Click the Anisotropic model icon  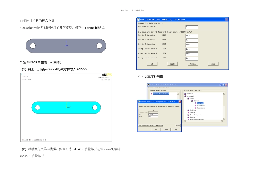pyautogui.click(x=196, y=108)
